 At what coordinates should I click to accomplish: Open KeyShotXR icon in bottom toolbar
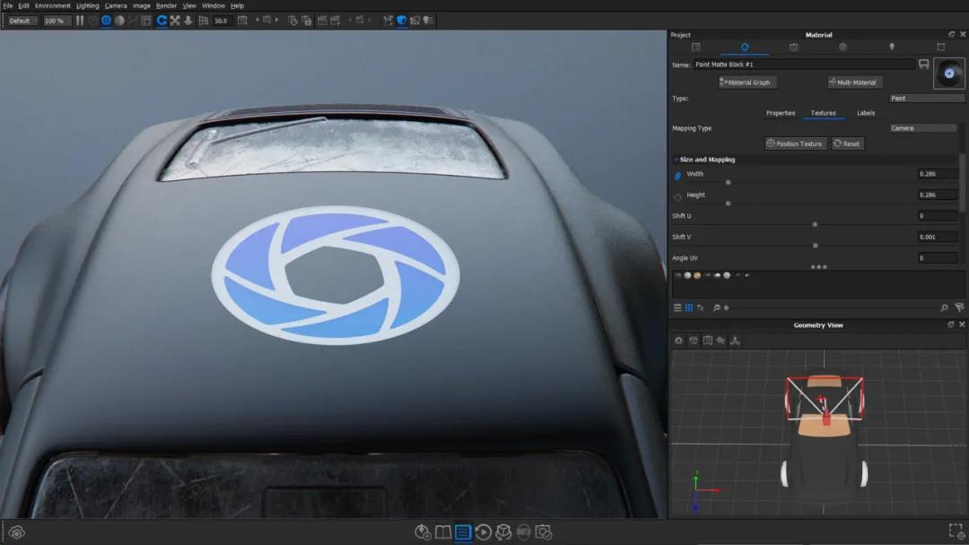coord(504,532)
